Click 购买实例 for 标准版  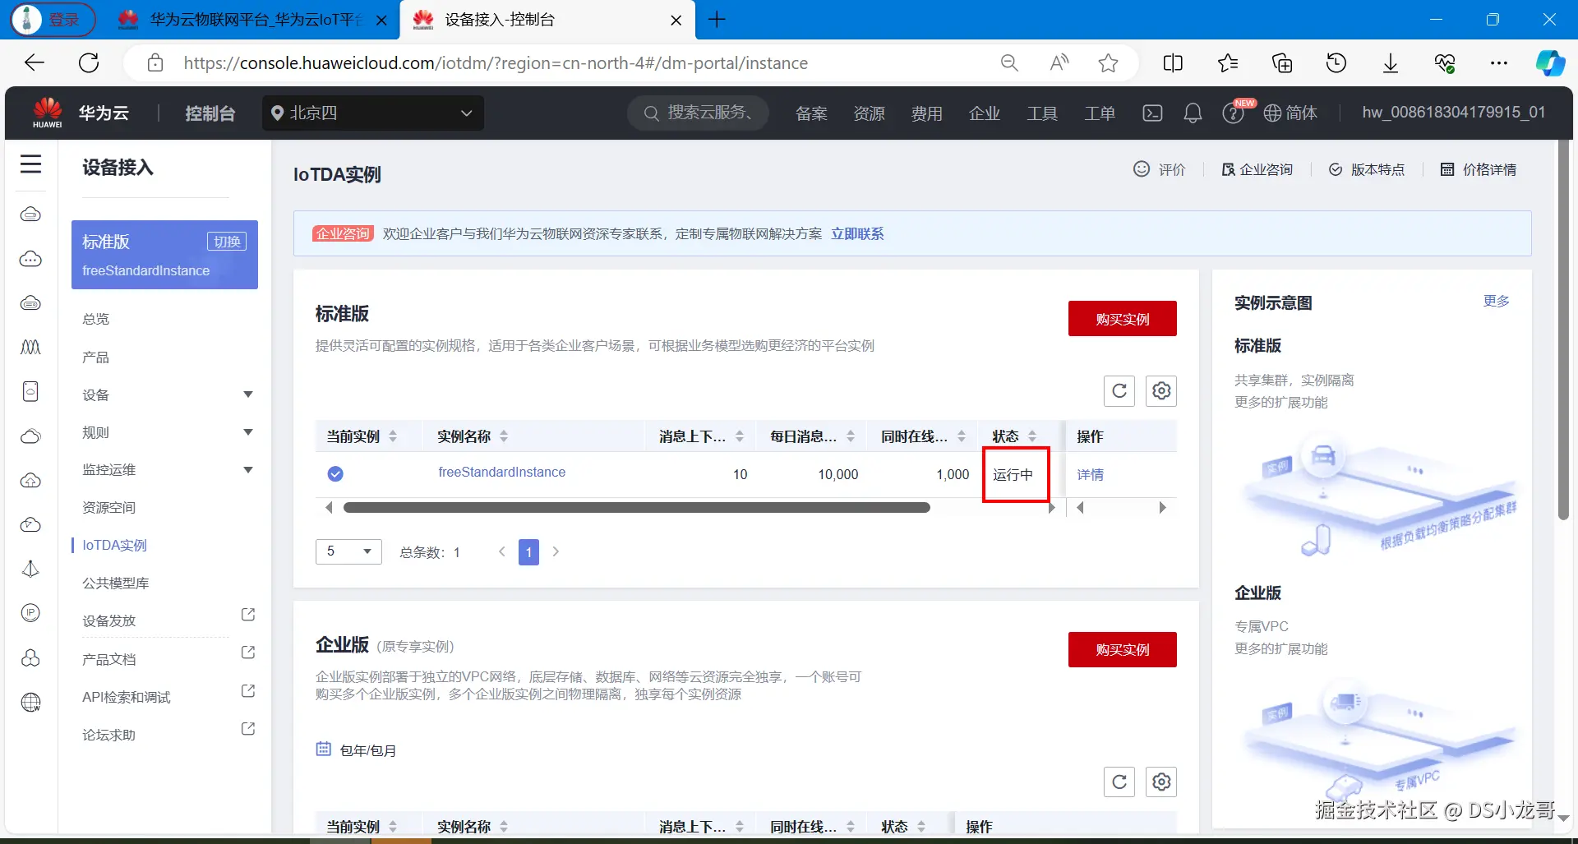pyautogui.click(x=1123, y=319)
